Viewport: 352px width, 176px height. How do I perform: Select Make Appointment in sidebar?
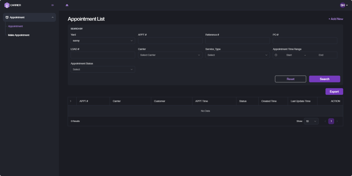coord(19,35)
